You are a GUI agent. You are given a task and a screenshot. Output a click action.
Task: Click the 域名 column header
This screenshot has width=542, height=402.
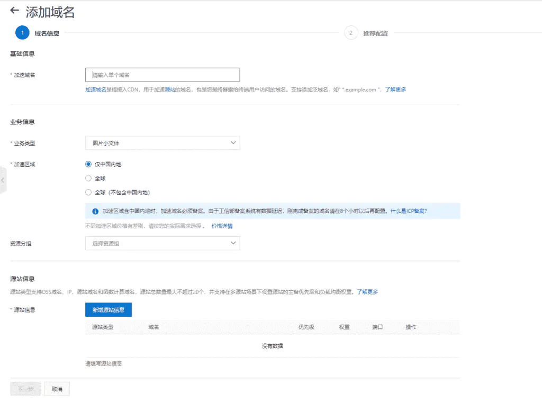153,327
